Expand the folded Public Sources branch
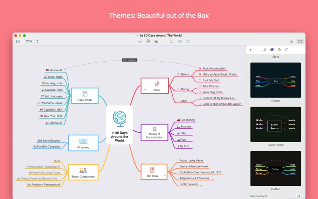 [201, 186]
